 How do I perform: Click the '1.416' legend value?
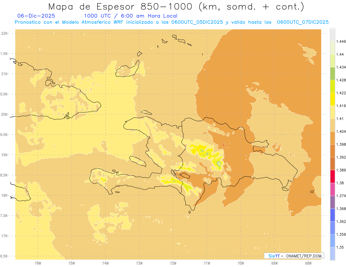coord(341,106)
